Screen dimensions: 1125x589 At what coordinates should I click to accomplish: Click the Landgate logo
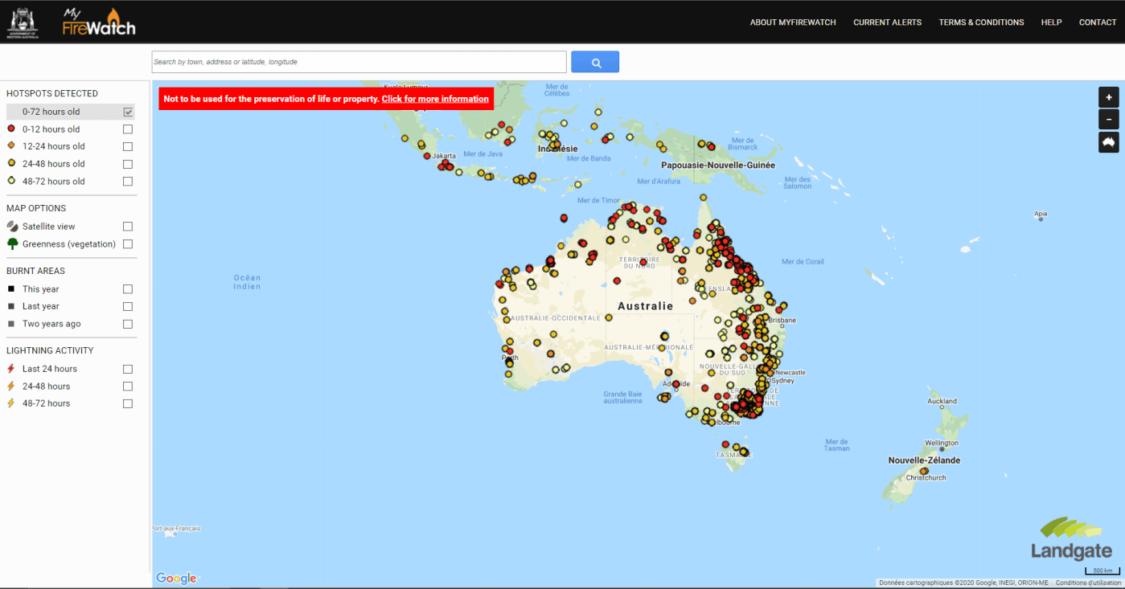pyautogui.click(x=1071, y=539)
